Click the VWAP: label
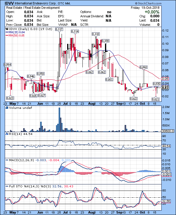176x215 pixels. point(63,25)
